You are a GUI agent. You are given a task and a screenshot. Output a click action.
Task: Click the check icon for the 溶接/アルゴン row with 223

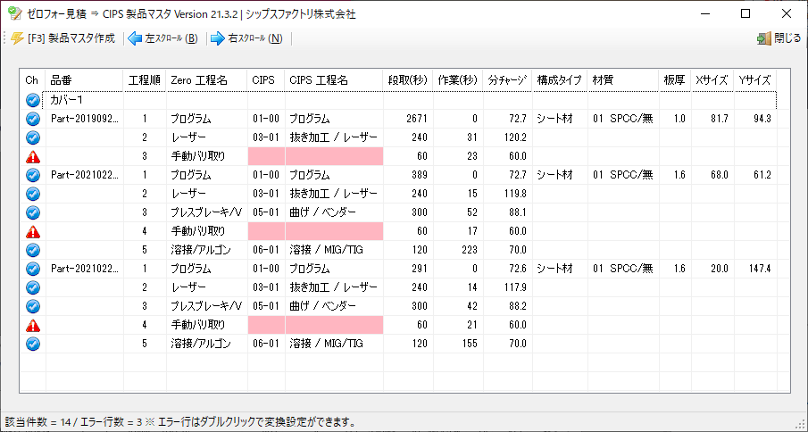[32, 250]
